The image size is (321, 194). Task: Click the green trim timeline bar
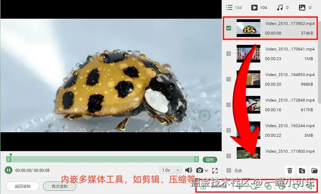102,159
